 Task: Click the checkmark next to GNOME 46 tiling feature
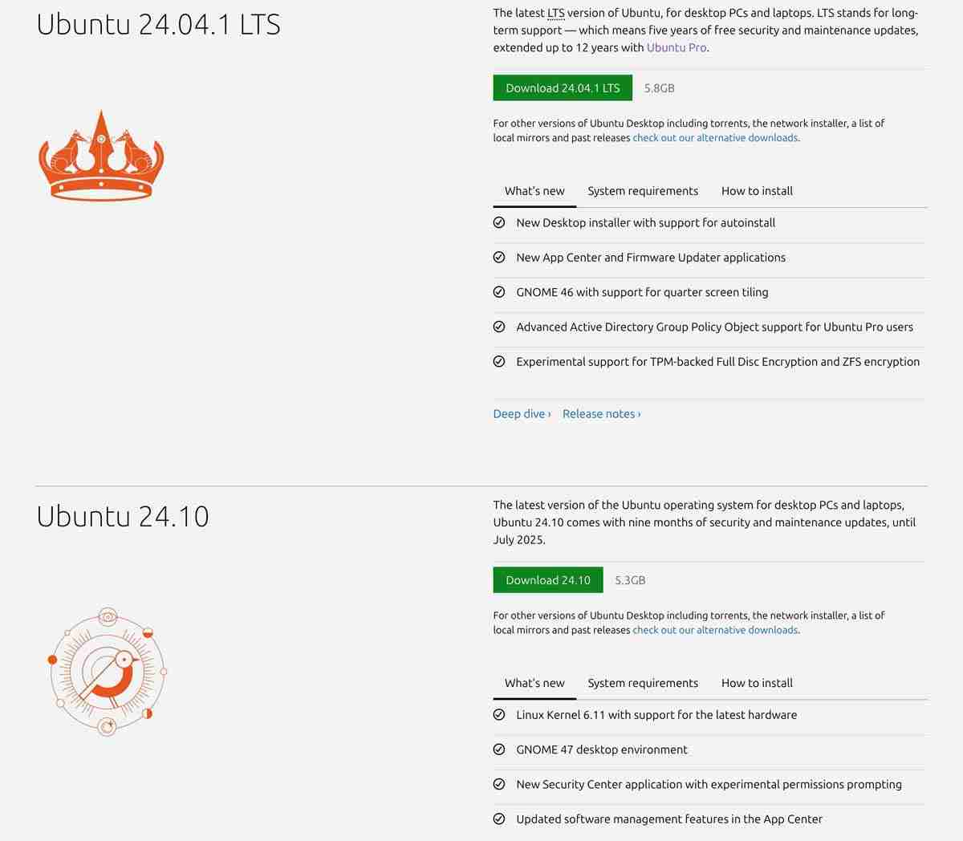pos(499,292)
